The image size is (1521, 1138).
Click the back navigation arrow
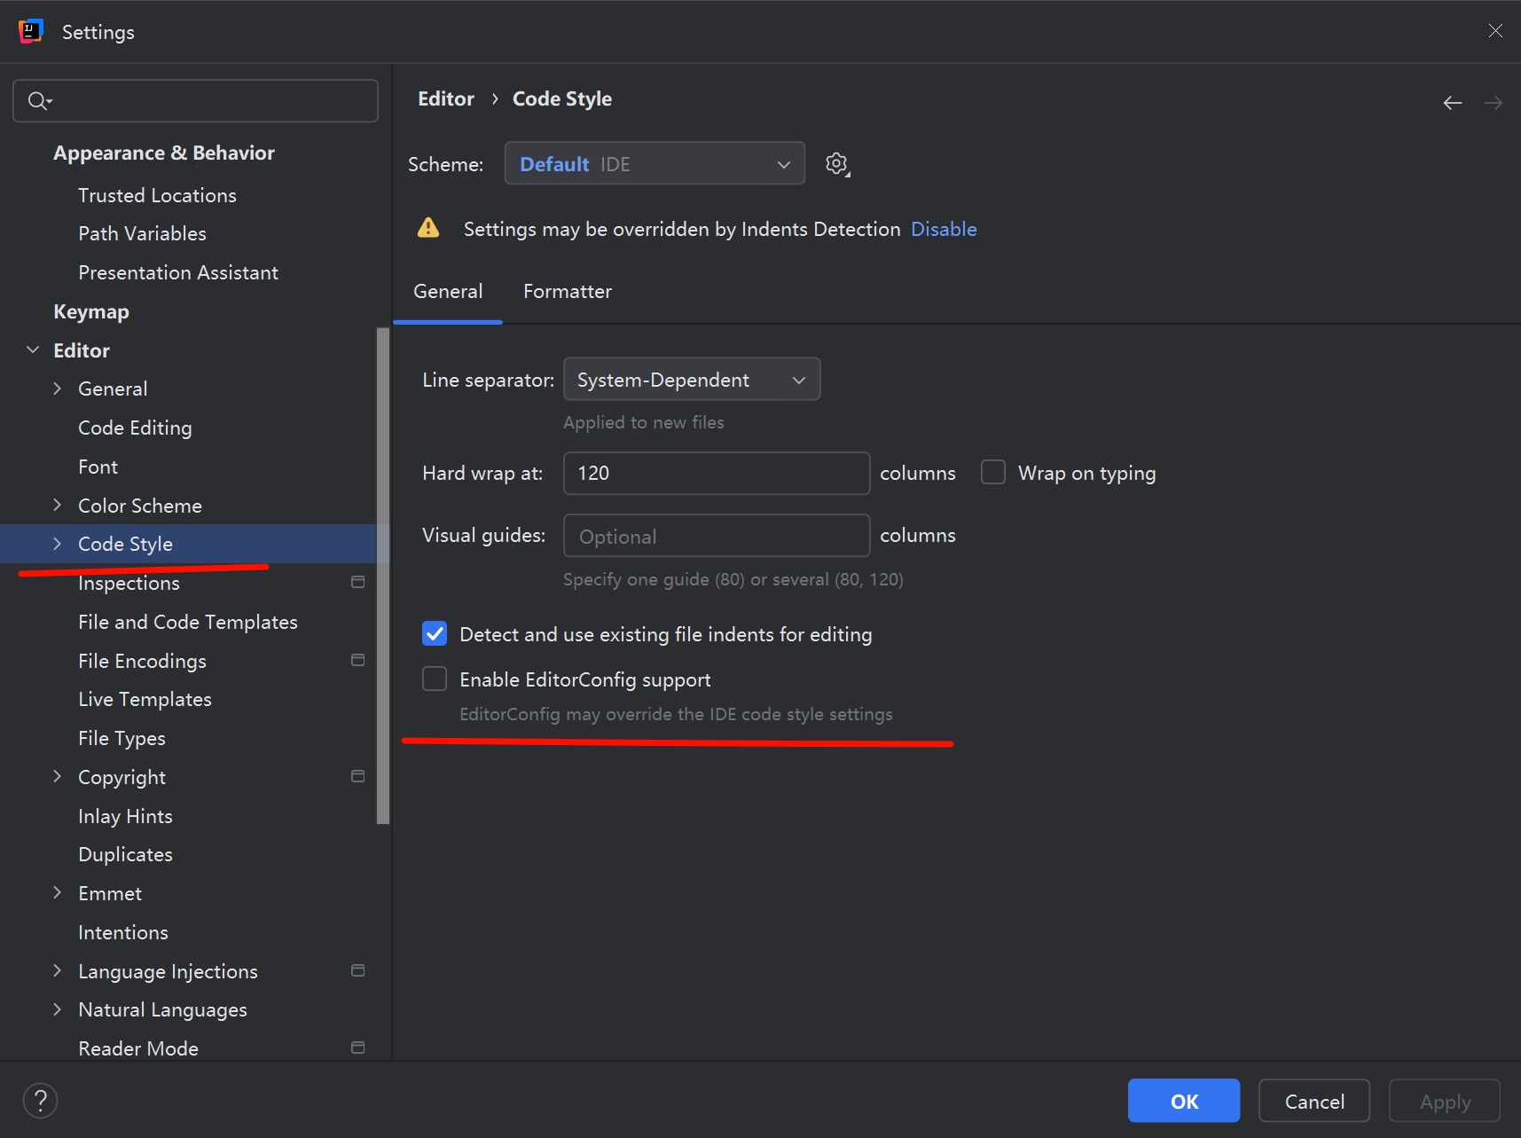pos(1452,103)
